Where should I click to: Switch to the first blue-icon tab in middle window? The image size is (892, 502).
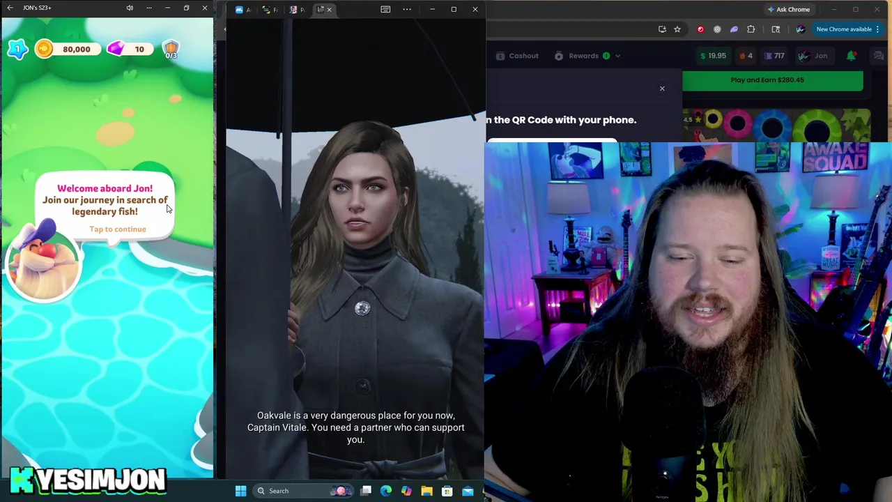243,10
